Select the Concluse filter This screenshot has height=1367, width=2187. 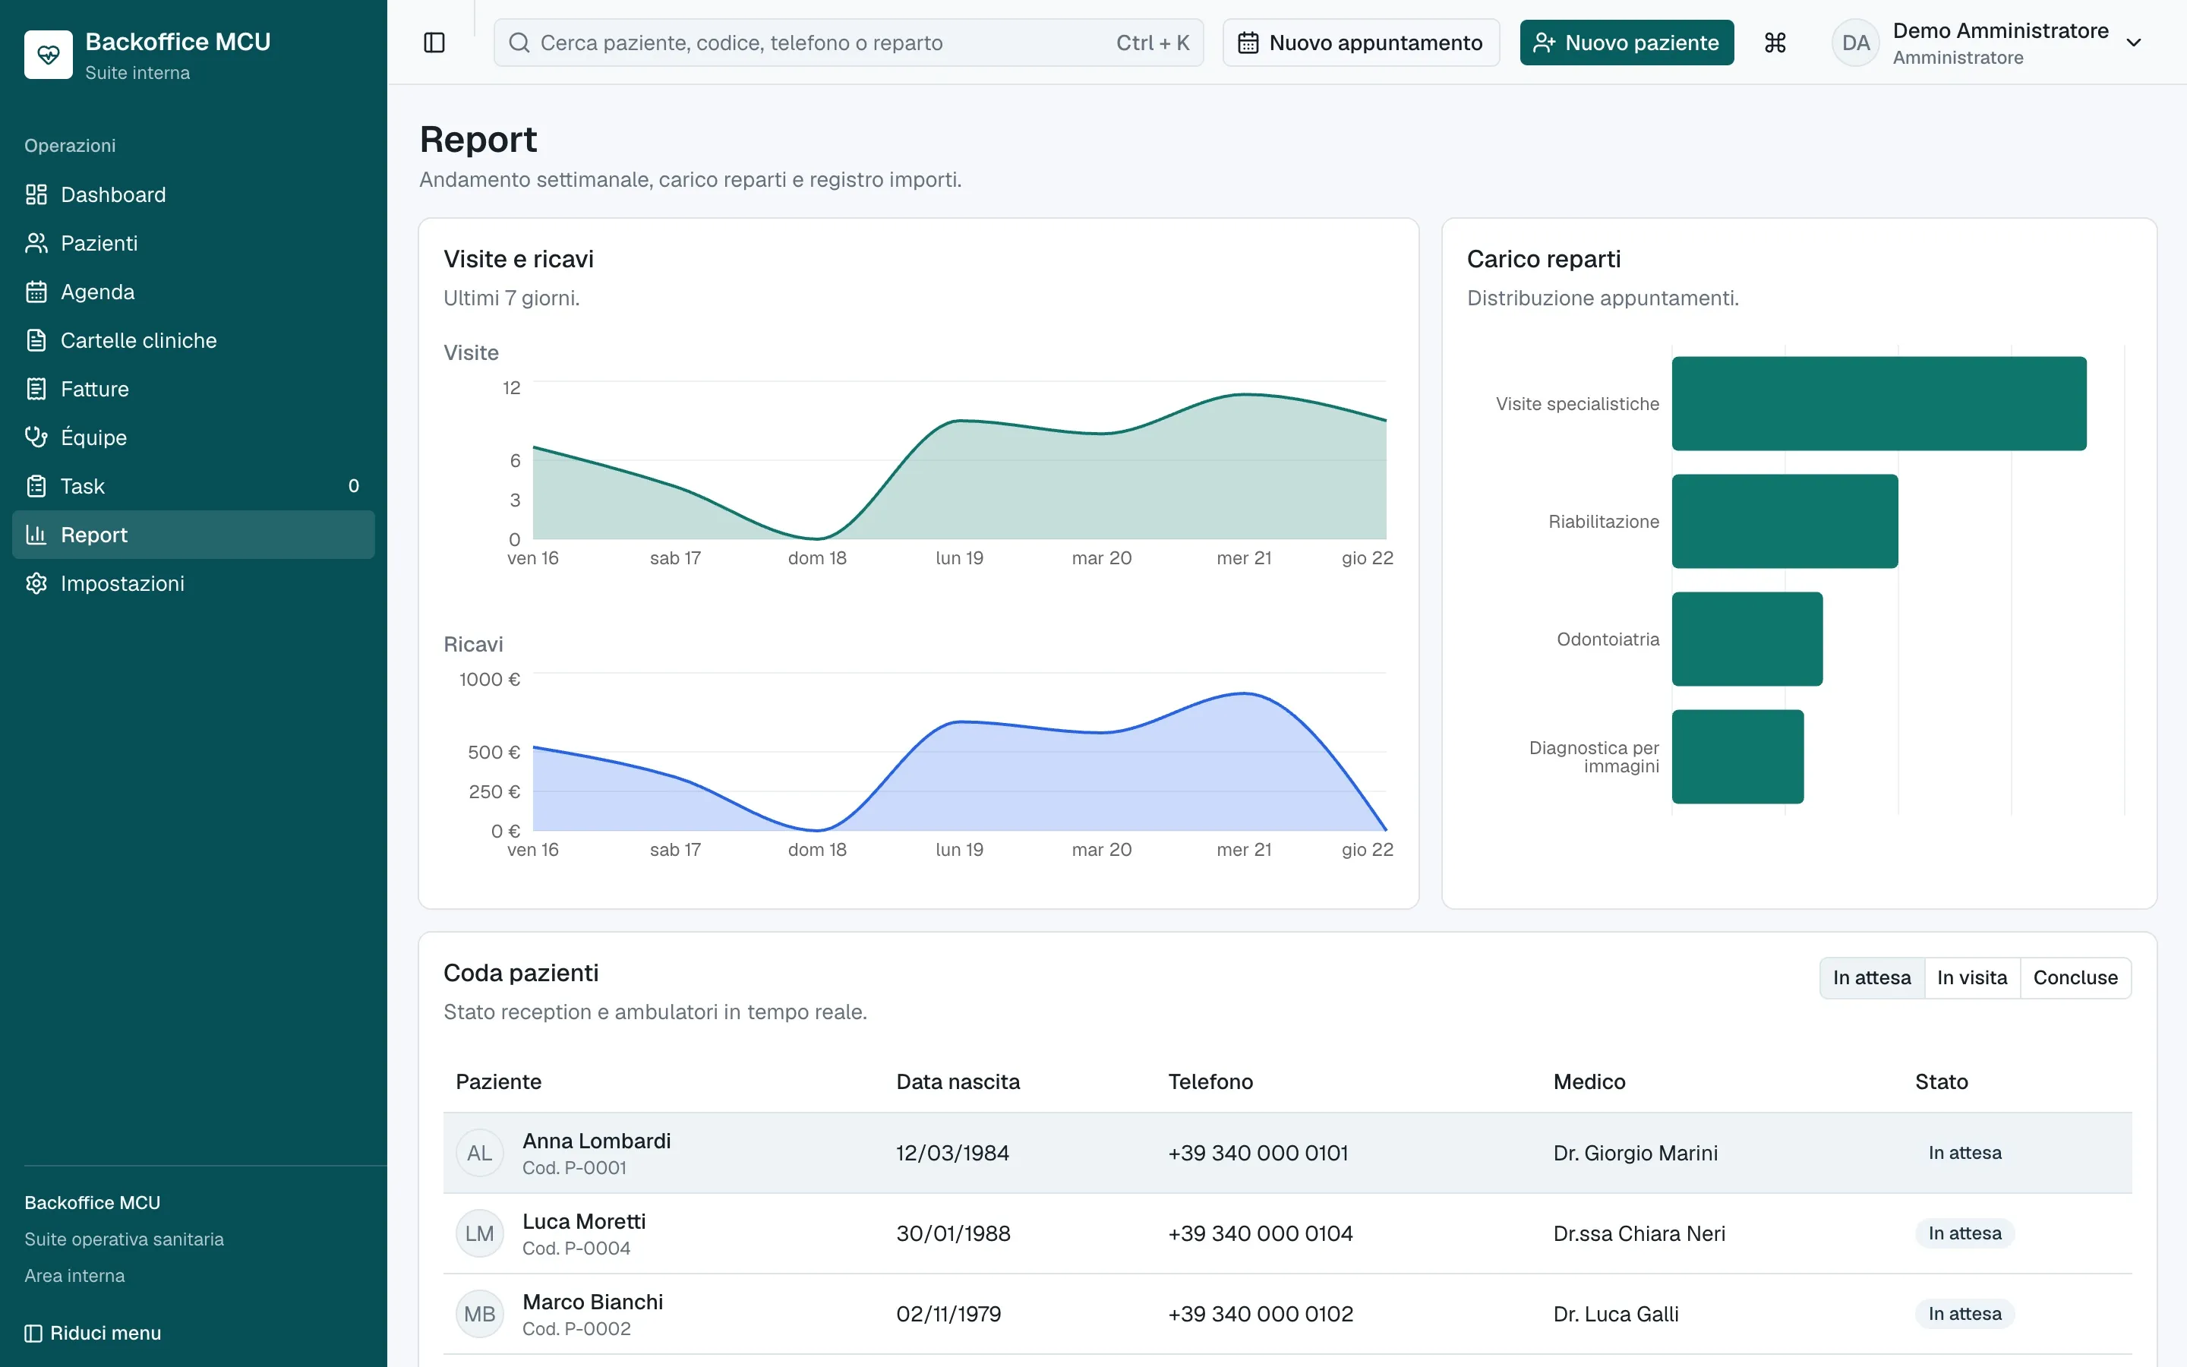(x=2075, y=978)
